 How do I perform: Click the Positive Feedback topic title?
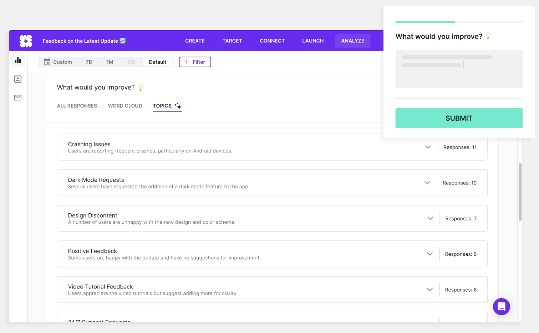click(x=92, y=251)
